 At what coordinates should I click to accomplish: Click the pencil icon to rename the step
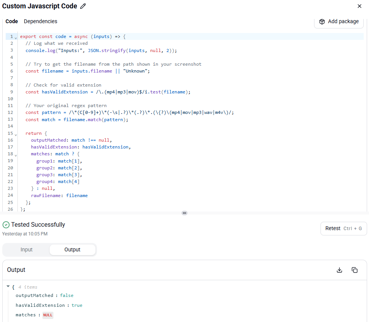pyautogui.click(x=83, y=6)
